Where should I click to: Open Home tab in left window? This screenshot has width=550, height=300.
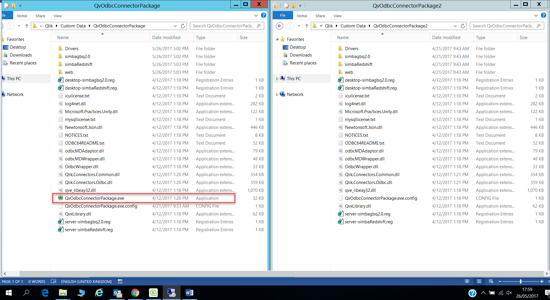[x=22, y=16]
